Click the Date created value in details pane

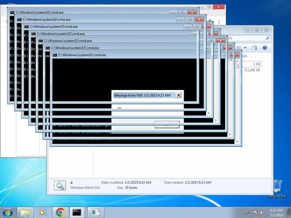click(x=198, y=183)
